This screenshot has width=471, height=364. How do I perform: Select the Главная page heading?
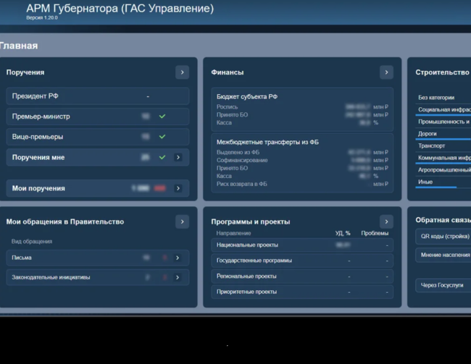(19, 46)
